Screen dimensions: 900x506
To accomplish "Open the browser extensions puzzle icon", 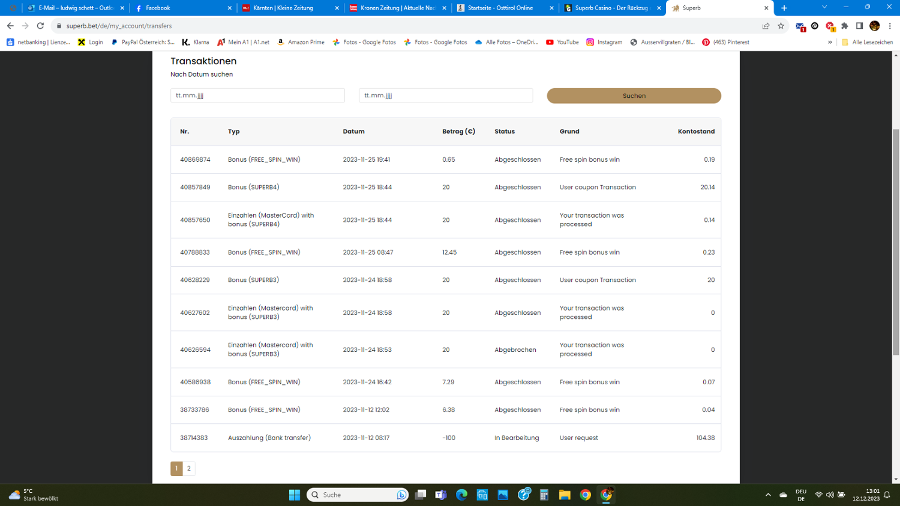I will [845, 26].
